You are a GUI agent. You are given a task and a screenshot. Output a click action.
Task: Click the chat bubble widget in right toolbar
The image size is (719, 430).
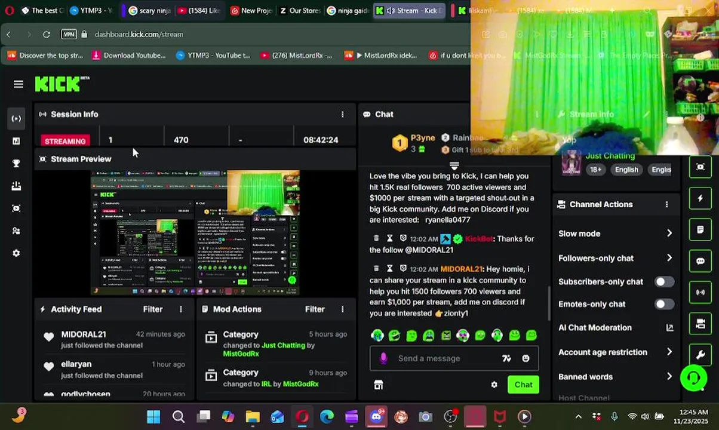tap(700, 261)
